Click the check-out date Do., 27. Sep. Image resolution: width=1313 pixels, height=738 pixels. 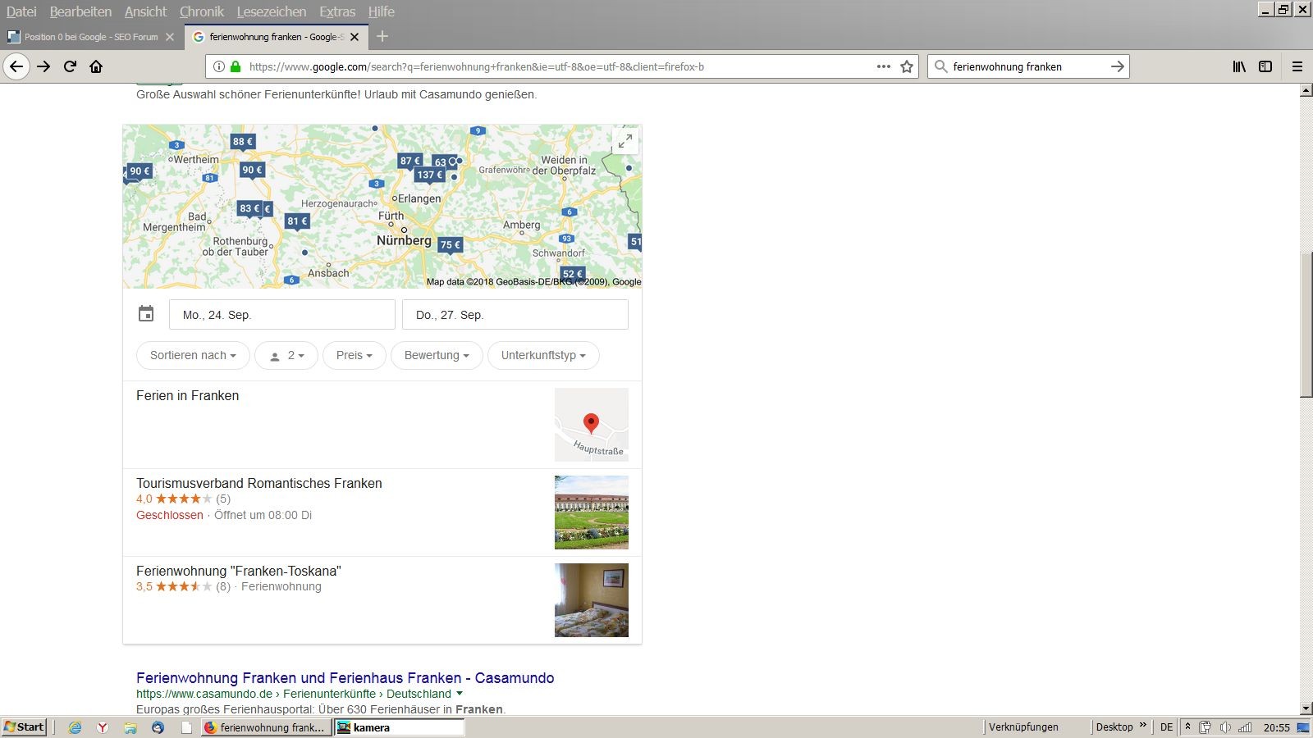click(x=515, y=315)
